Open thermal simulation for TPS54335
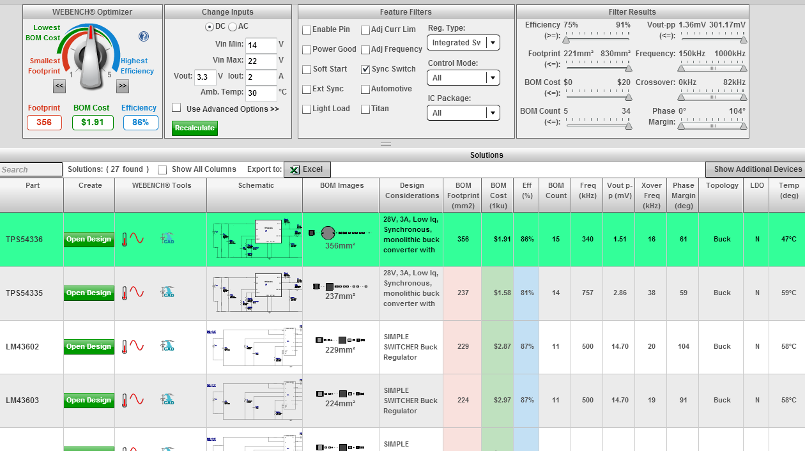Screen dimensions: 805x451 pyautogui.click(x=125, y=293)
